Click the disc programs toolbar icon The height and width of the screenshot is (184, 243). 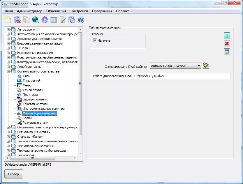pyautogui.click(x=72, y=20)
